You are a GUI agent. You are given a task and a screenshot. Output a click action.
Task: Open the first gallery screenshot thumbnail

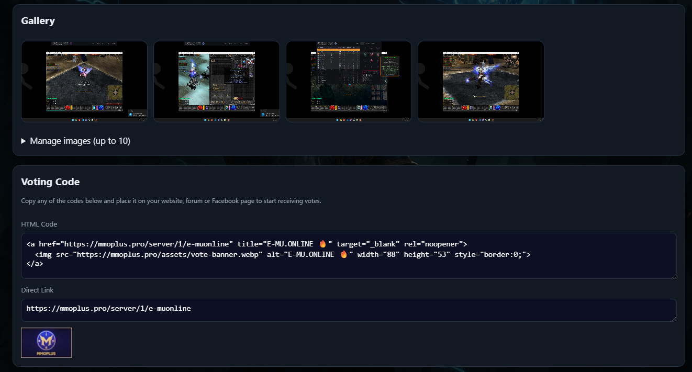tap(84, 81)
